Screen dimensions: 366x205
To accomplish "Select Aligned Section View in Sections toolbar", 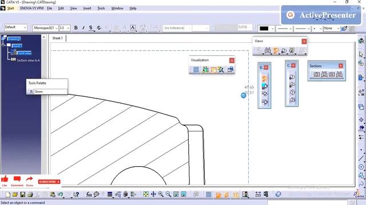I will tap(324, 75).
